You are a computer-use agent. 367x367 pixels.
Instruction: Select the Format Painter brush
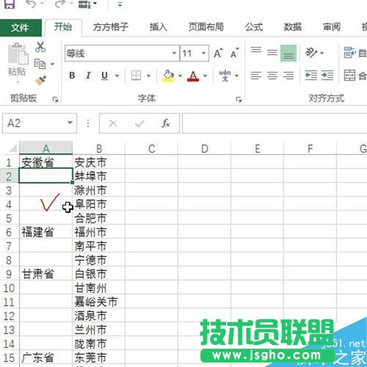coord(40,81)
